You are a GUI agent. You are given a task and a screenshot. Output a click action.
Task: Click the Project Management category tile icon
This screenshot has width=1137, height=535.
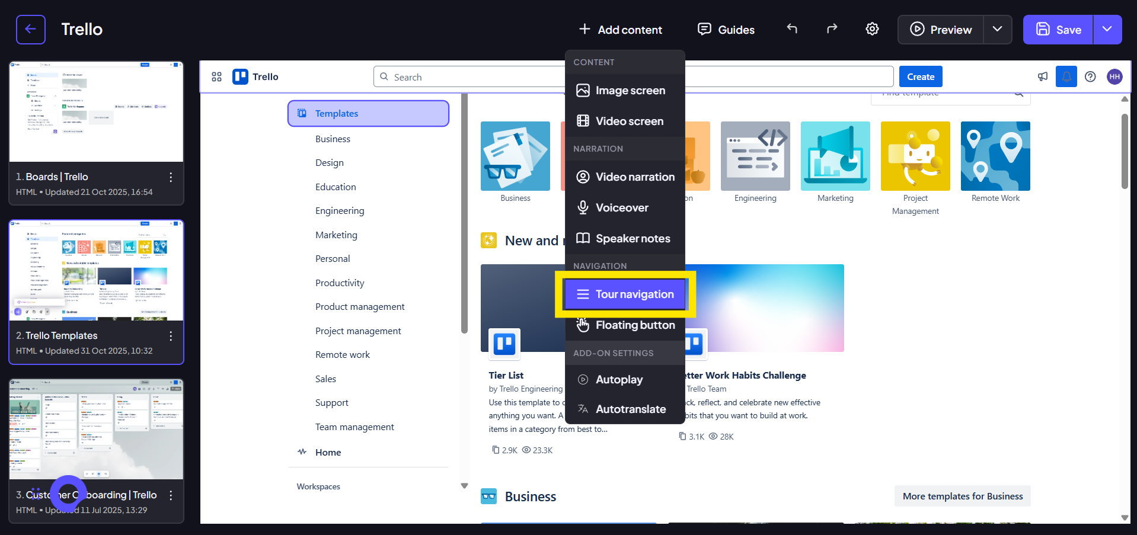pos(915,156)
